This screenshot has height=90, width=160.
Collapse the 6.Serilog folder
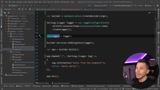point(6,31)
